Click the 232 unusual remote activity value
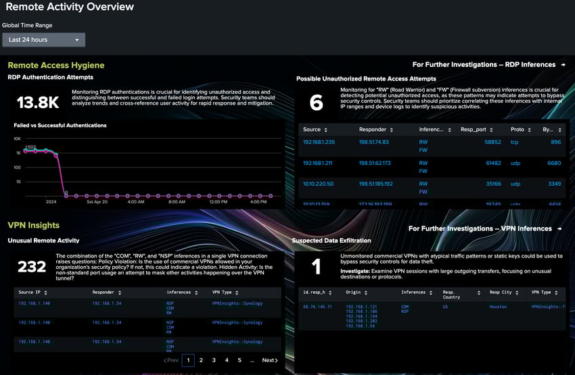Viewport: 575px width, 375px height. (x=31, y=267)
